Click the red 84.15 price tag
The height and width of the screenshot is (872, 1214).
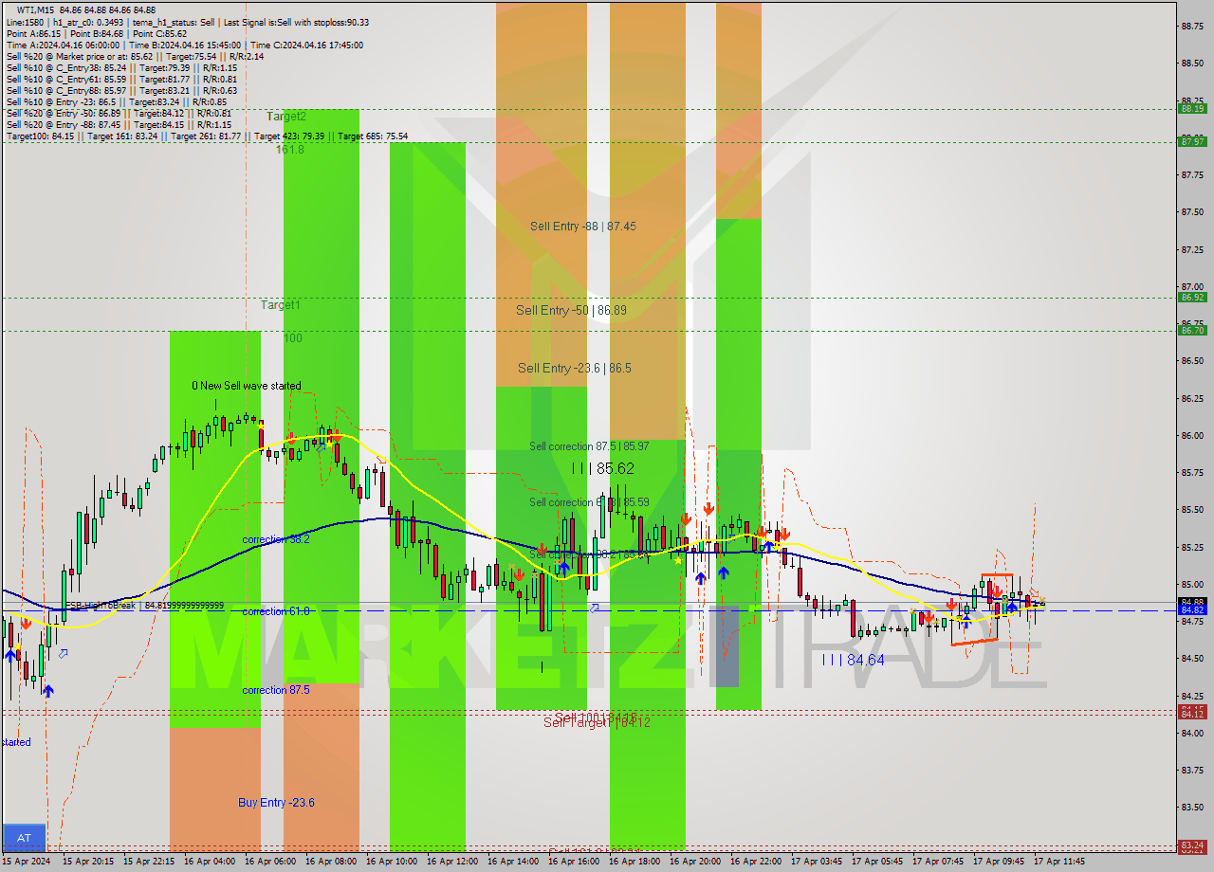(1192, 709)
